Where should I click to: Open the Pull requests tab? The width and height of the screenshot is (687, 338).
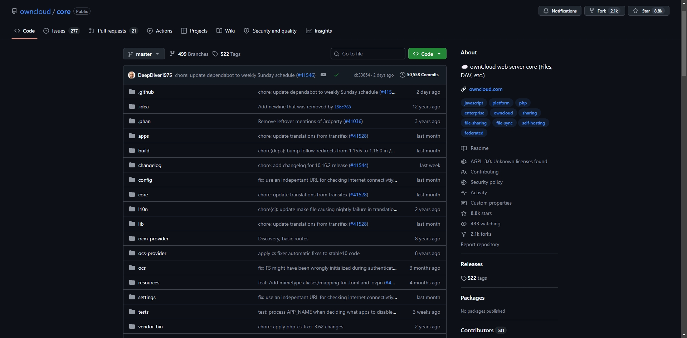113,31
